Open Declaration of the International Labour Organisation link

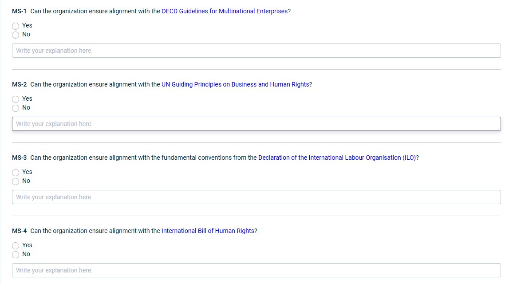pos(337,158)
